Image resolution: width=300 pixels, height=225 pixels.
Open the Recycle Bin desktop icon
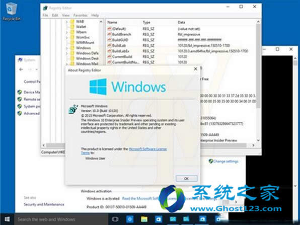click(12, 12)
